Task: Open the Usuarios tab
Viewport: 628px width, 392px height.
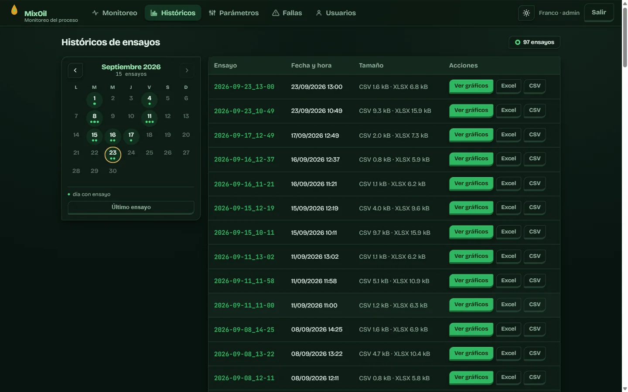Action: (x=336, y=13)
